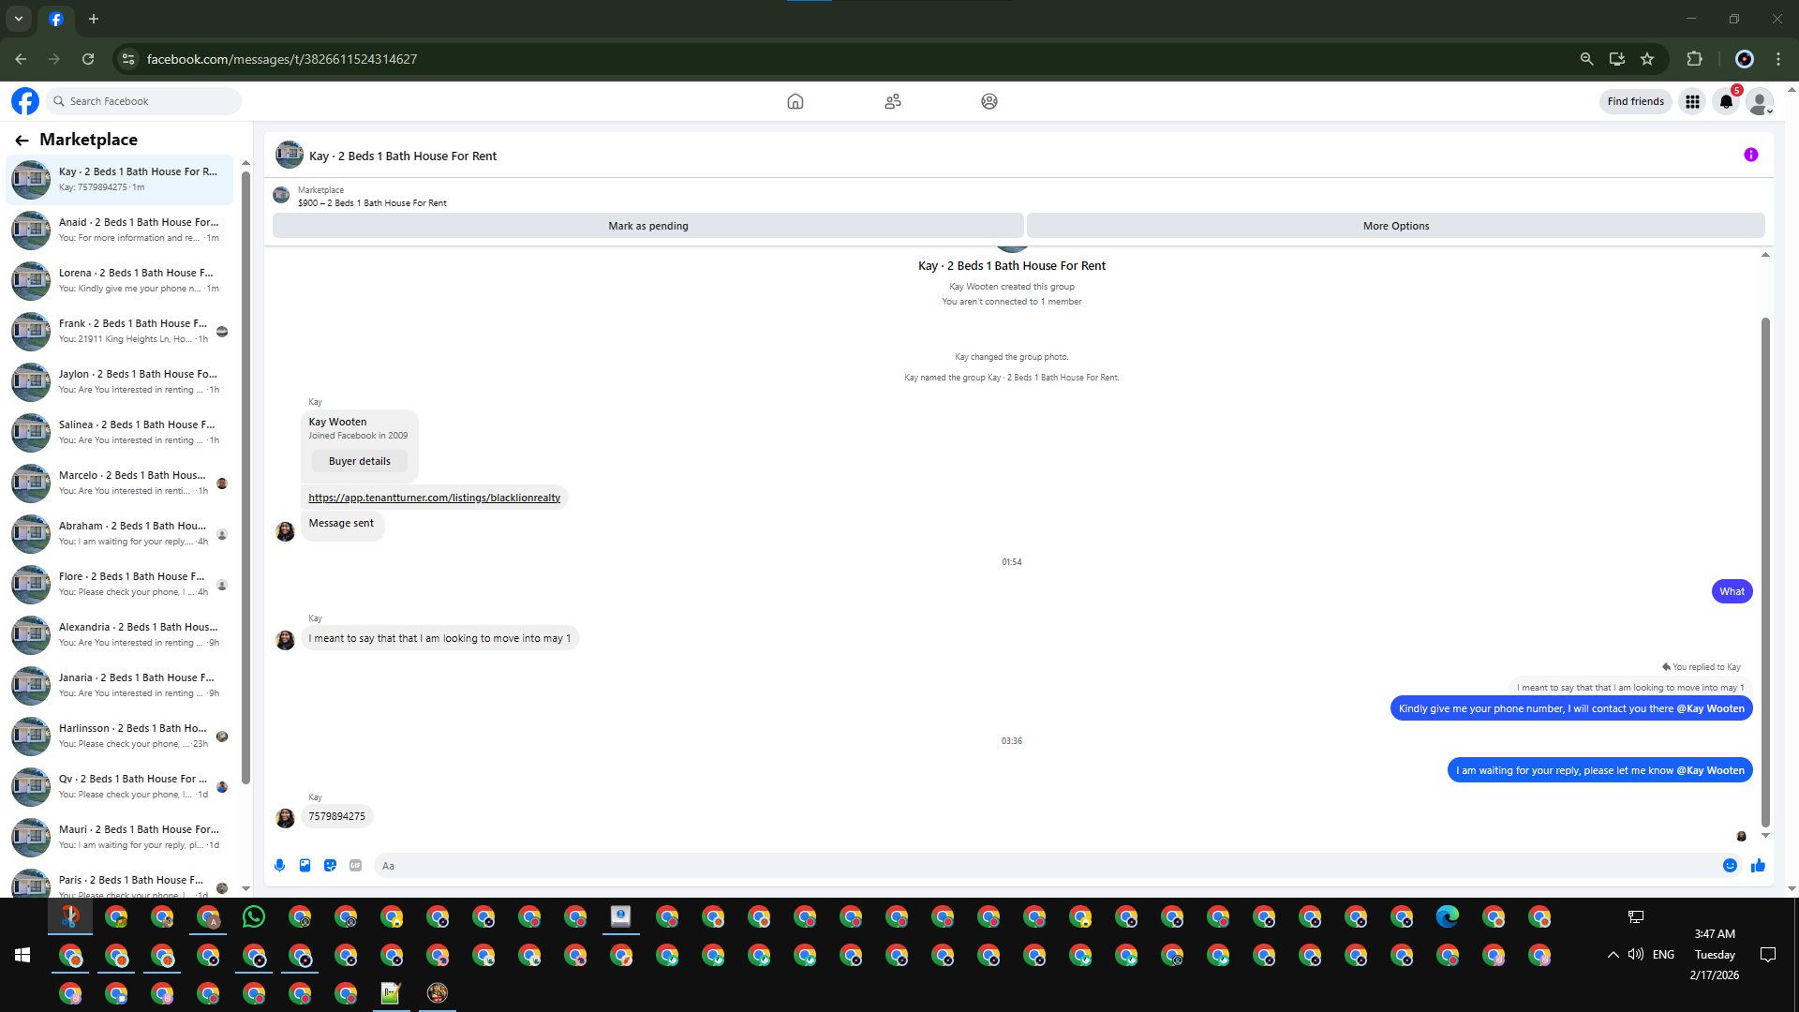The height and width of the screenshot is (1012, 1799).
Task: Open the Facebook menu grid icon
Action: coord(1692,101)
